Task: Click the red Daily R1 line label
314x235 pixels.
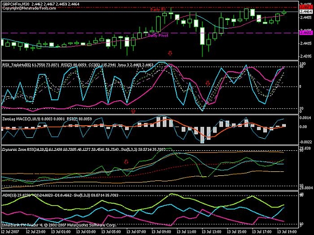Action: [x=158, y=10]
